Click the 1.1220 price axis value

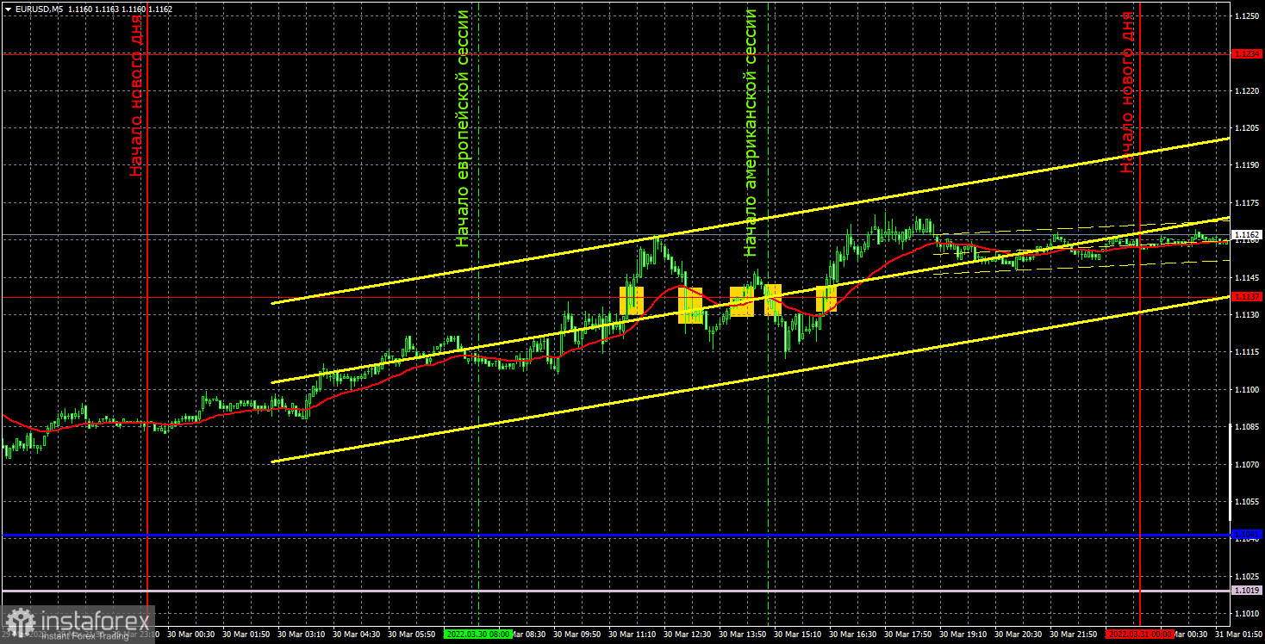tap(1247, 90)
